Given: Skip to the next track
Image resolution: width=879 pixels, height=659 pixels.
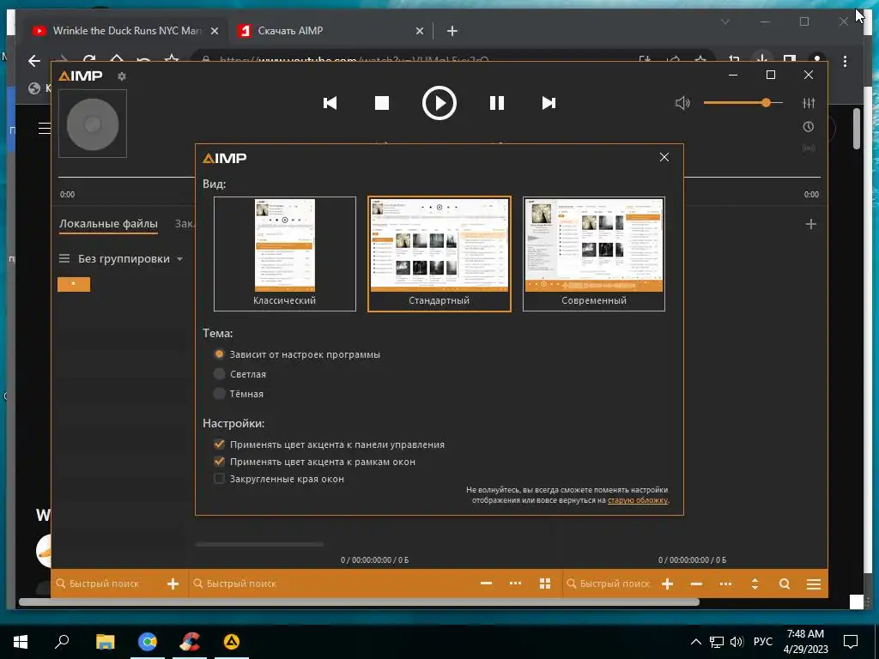Looking at the screenshot, I should point(549,103).
